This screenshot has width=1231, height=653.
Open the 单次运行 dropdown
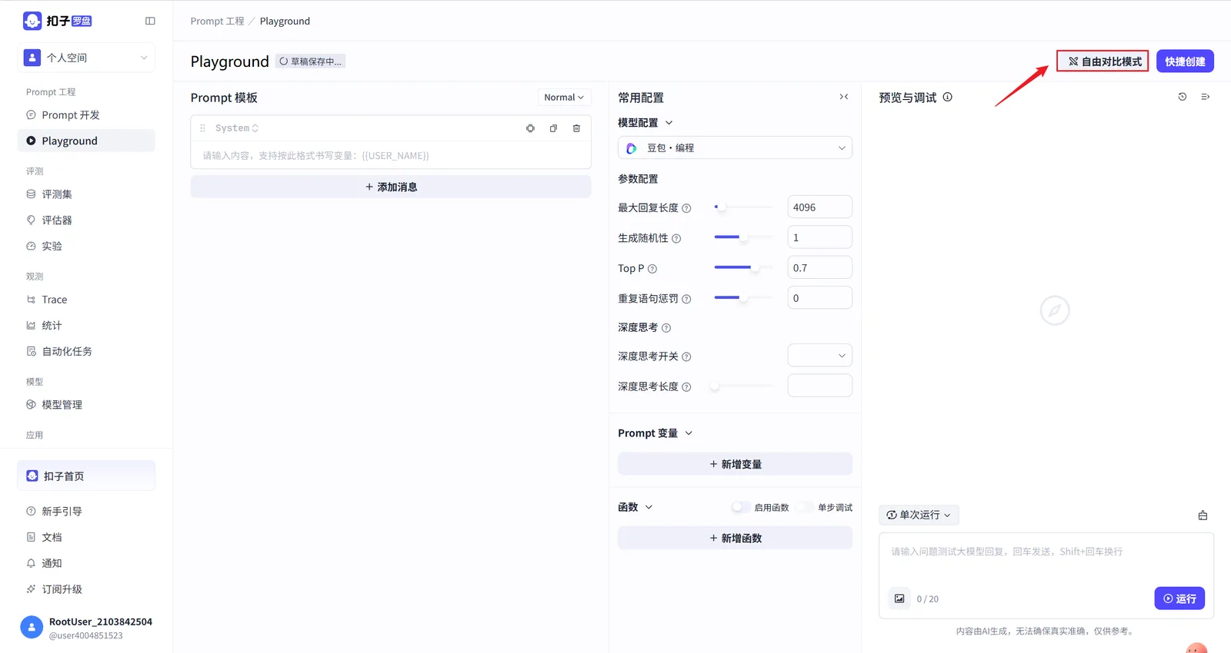click(919, 515)
